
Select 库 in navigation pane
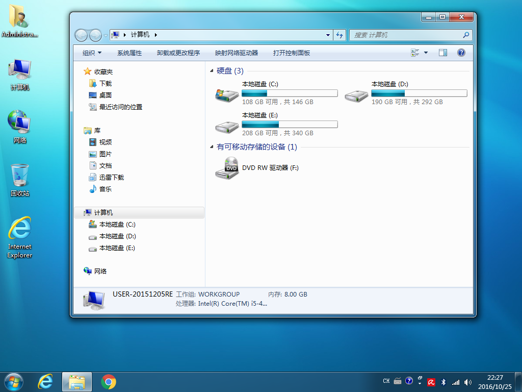[x=93, y=130]
